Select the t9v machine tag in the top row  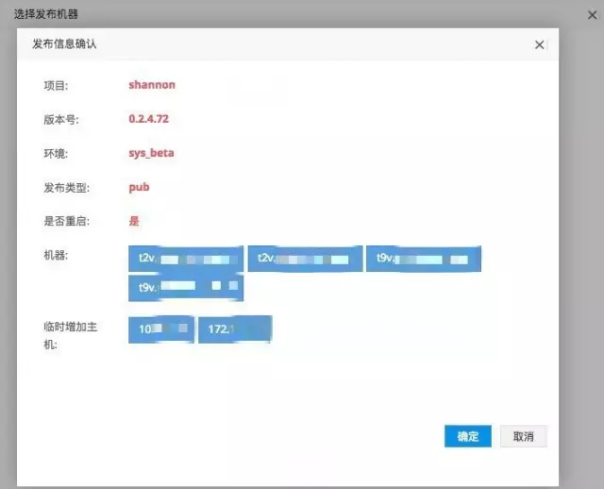coord(424,259)
